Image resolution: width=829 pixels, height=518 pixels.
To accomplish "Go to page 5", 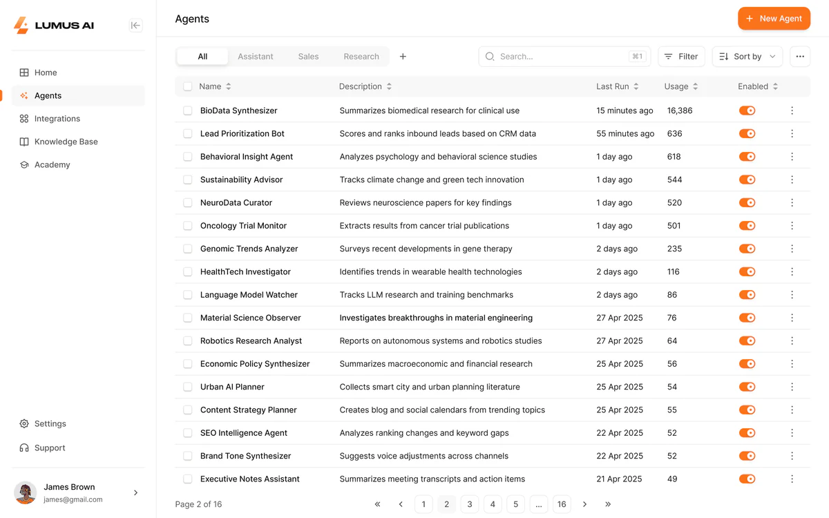I will (515, 504).
